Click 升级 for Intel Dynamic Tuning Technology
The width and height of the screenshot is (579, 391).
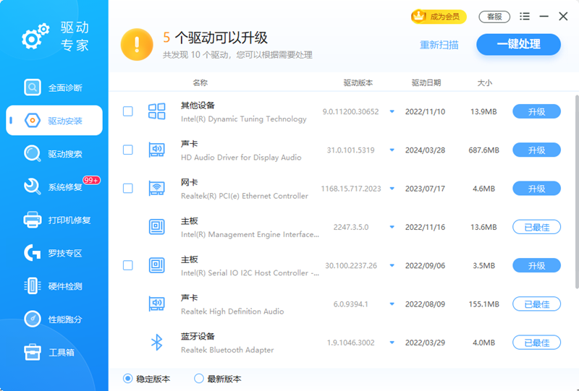(536, 111)
